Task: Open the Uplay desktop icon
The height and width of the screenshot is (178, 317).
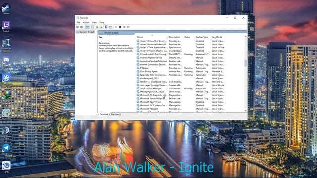Action: point(6,167)
